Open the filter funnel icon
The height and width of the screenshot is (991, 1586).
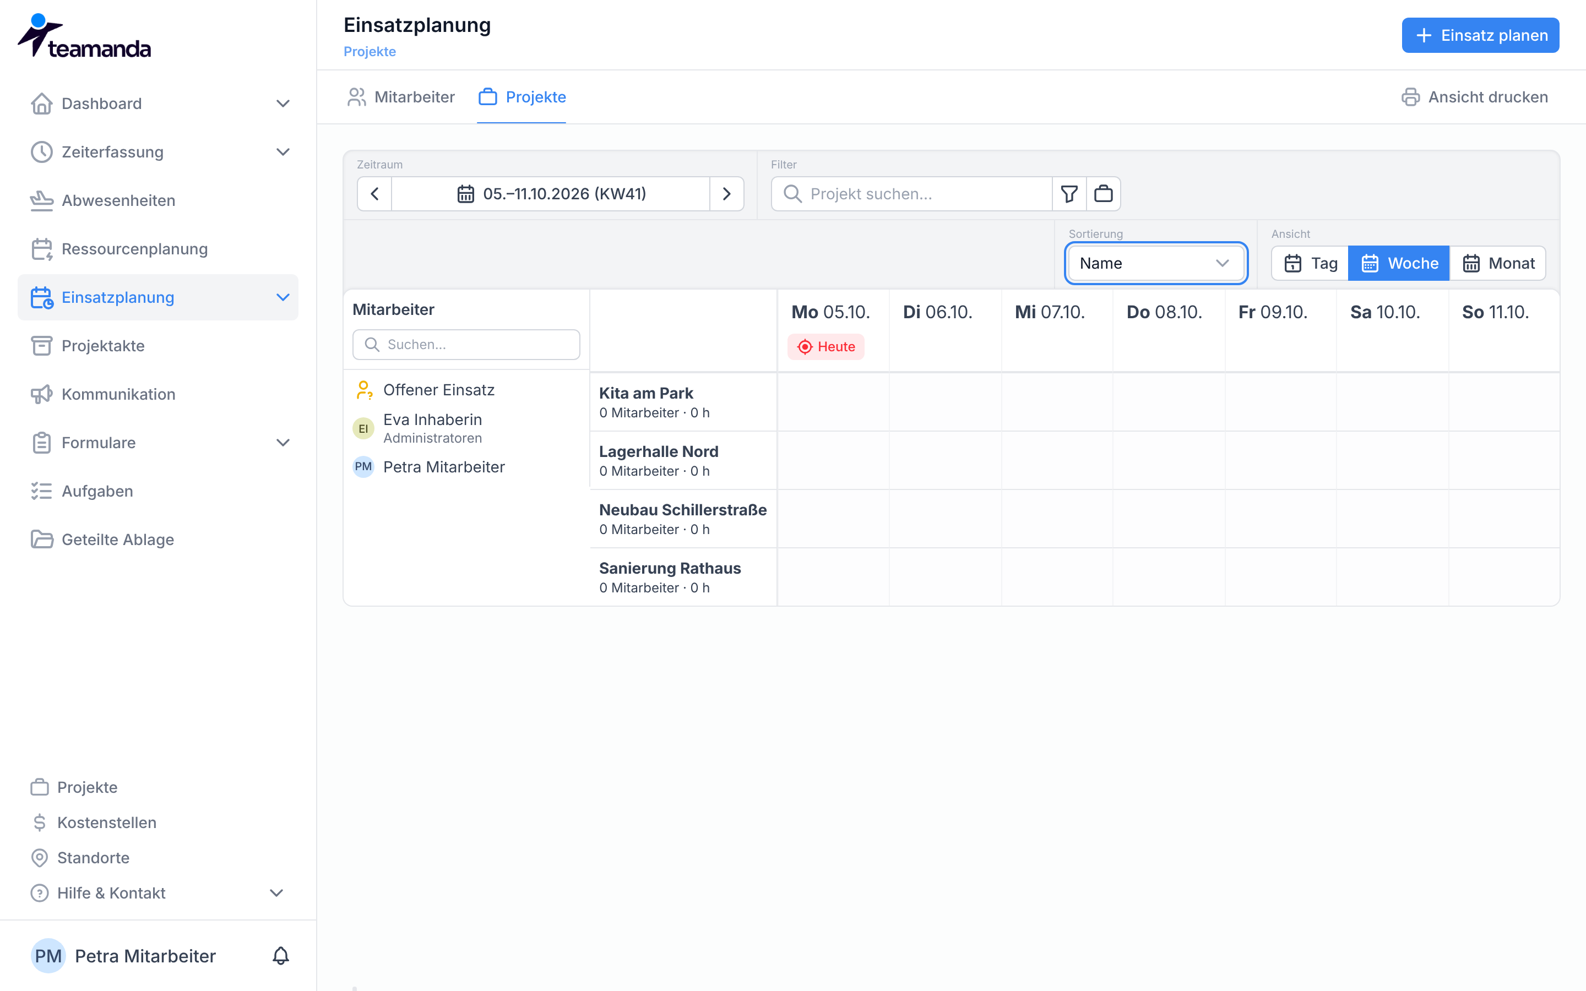coord(1069,193)
